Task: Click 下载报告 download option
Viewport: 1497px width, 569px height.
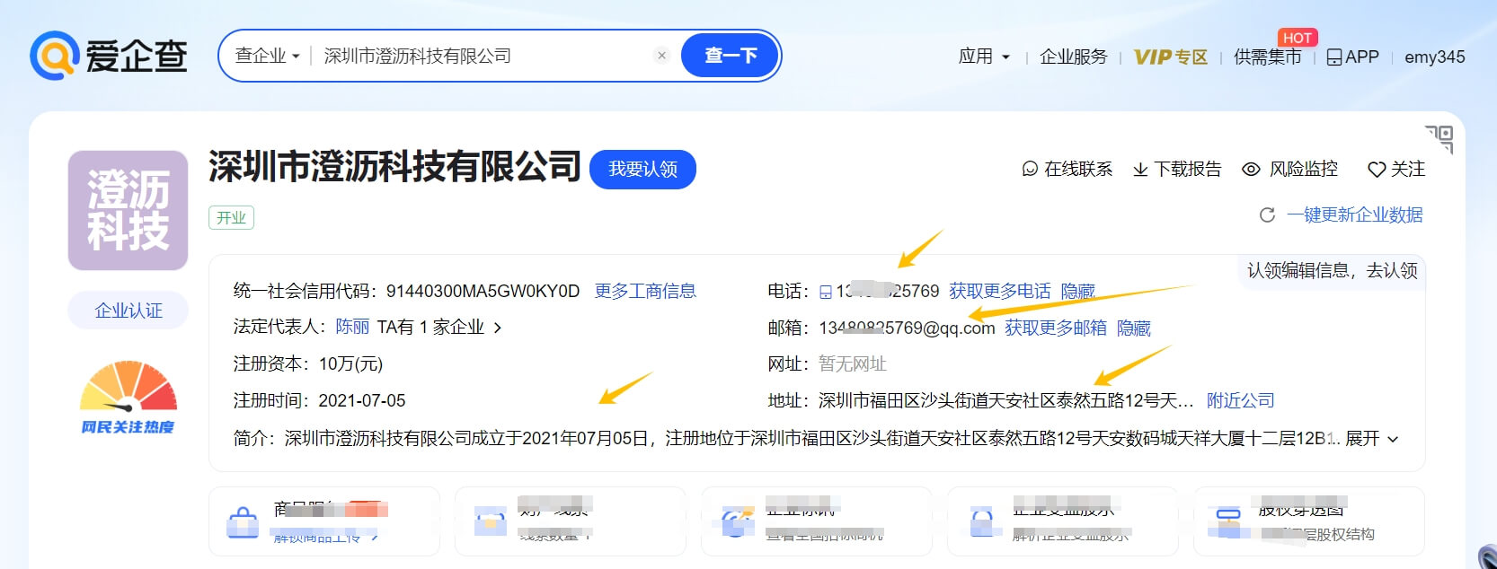Action: 1177,169
